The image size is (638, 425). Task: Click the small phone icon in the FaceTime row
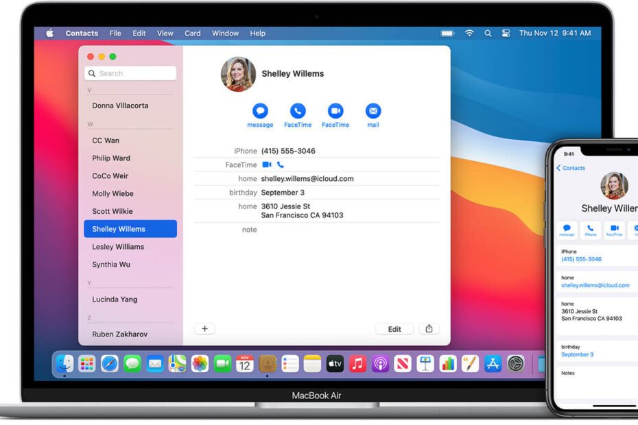tap(281, 165)
